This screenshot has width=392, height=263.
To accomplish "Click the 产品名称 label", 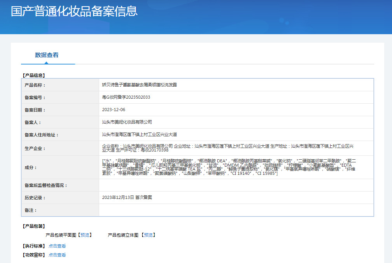I will tap(35, 85).
